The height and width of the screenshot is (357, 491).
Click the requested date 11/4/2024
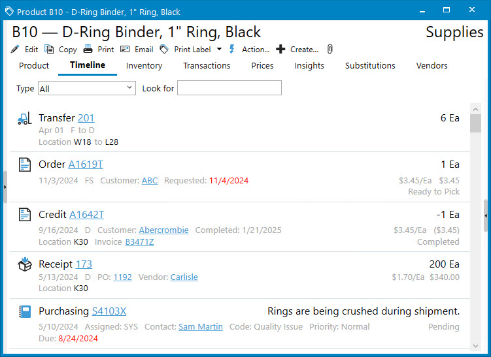point(229,180)
